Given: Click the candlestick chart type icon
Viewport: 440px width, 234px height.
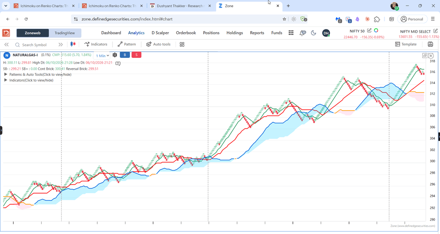Looking at the screenshot, I should [73, 44].
